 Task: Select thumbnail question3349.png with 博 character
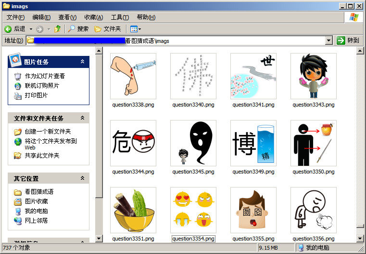coord(253,143)
